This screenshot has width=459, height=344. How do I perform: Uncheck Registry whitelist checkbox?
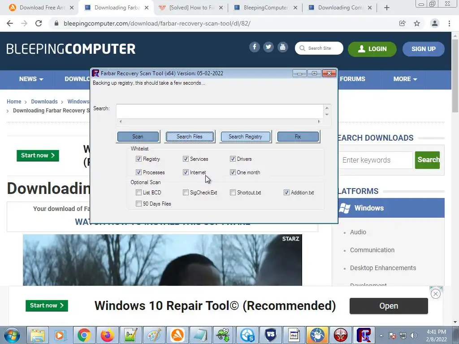point(139,159)
